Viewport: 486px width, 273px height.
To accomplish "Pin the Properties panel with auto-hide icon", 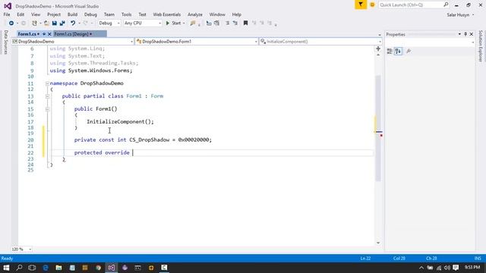I will click(x=465, y=34).
